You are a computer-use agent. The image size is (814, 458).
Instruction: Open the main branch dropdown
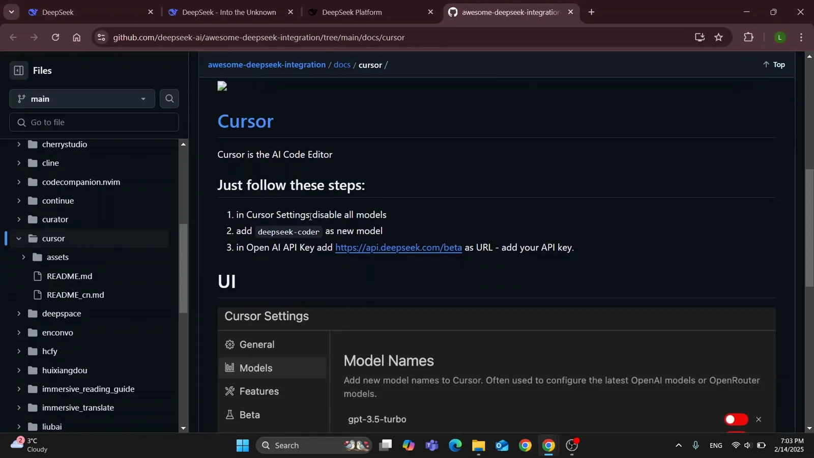pos(82,99)
